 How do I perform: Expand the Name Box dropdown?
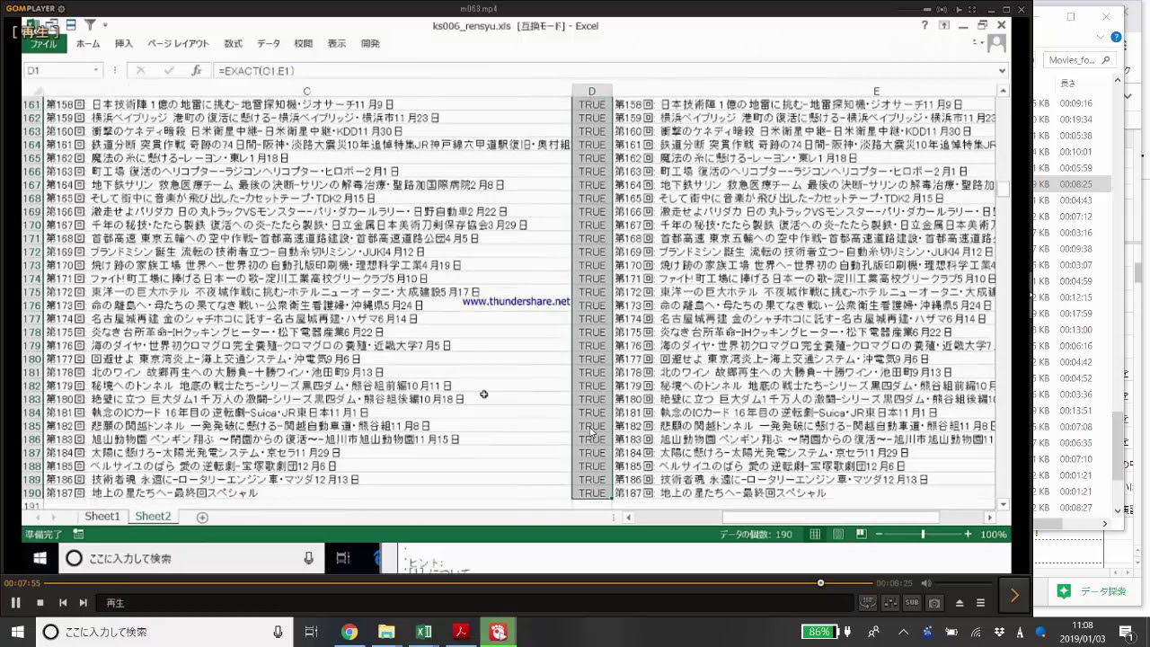click(x=96, y=70)
